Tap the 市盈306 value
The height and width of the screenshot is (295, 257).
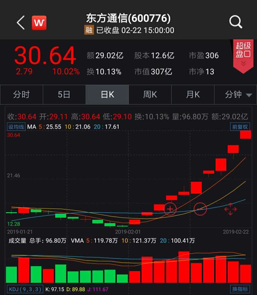point(204,56)
